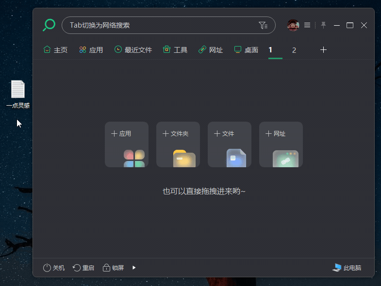
Task: Switch to the 工具 tab
Action: [175, 50]
